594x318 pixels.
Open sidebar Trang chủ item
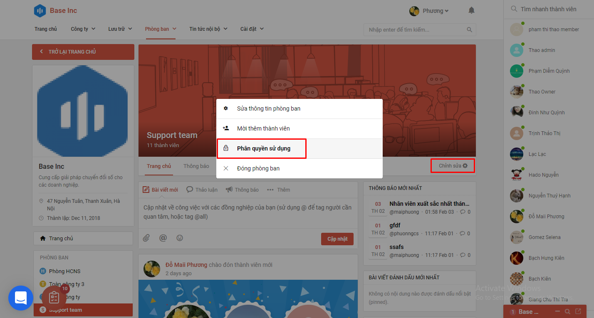(83, 239)
